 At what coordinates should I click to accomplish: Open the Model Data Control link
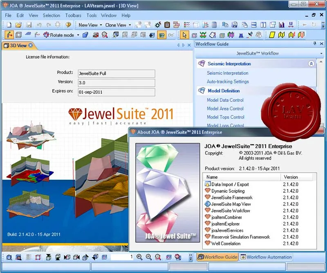[x=225, y=100]
